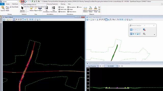Toggle the Setups decoration

(x=70, y=9)
